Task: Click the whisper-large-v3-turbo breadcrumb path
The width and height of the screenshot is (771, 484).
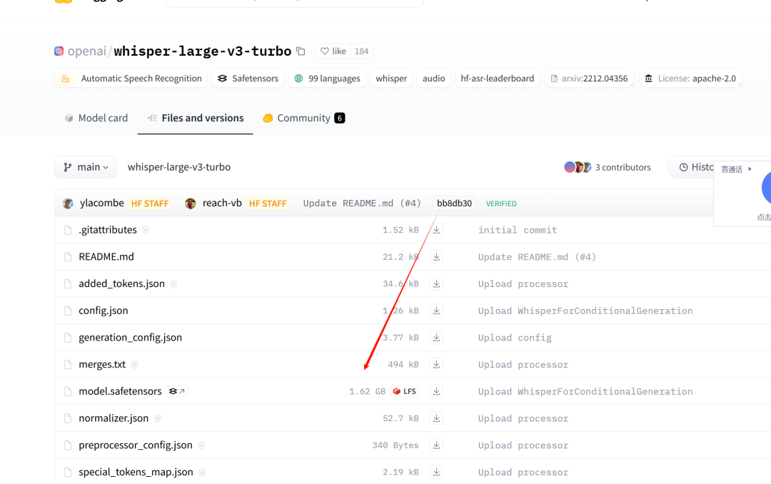Action: coord(179,167)
